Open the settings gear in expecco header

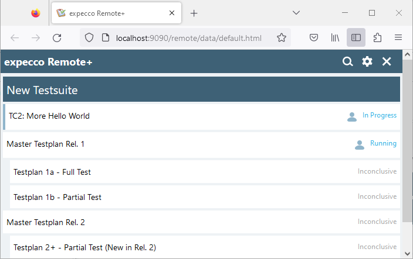(x=367, y=61)
